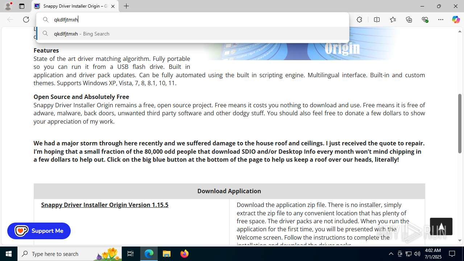Image resolution: width=464 pixels, height=261 pixels.
Task: Click the scroll-to-top arrow button
Action: click(441, 227)
